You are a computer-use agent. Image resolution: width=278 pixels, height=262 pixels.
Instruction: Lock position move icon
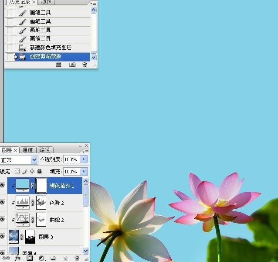(x=32, y=171)
